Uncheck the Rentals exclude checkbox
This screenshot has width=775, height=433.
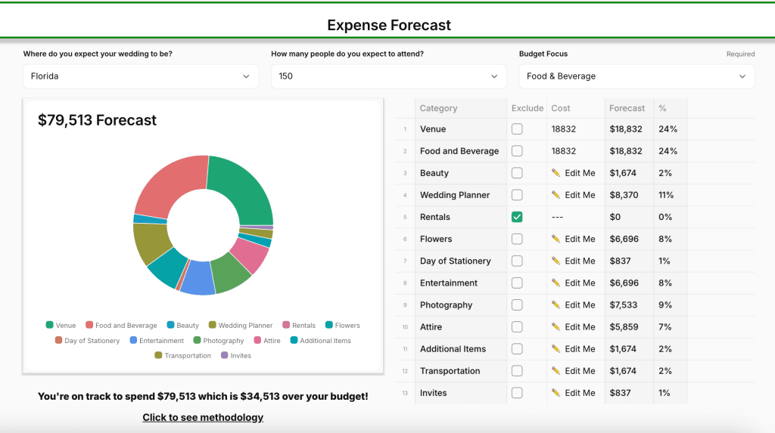point(517,217)
